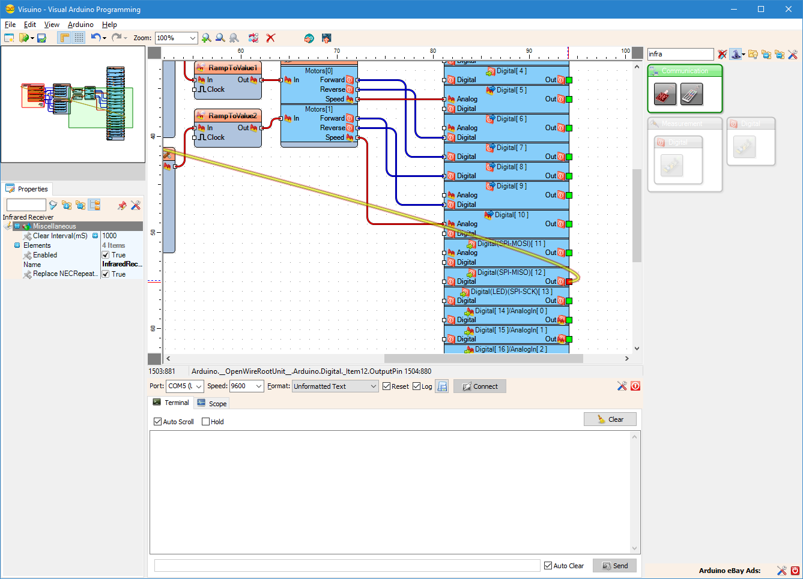The width and height of the screenshot is (803, 579).
Task: Click the red X delete toolbar icon
Action: [271, 38]
